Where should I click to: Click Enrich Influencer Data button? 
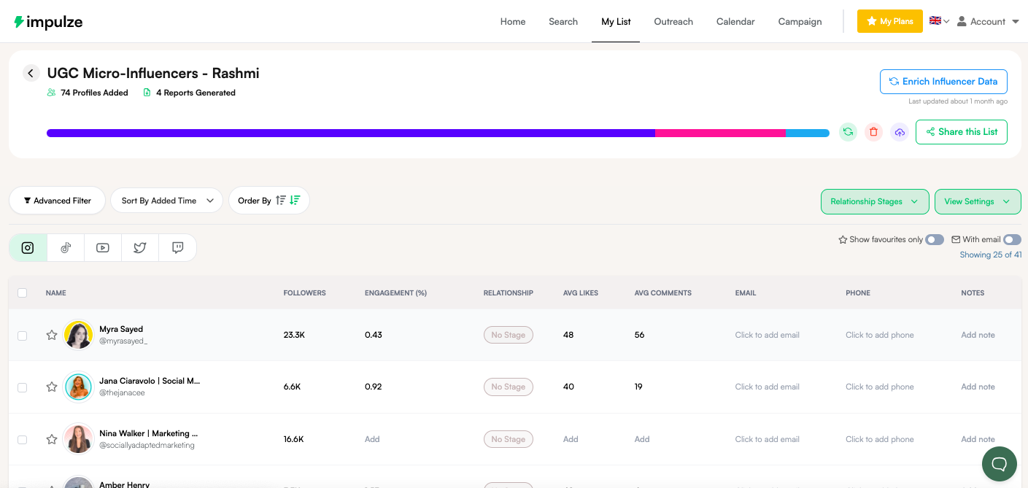[x=943, y=81]
